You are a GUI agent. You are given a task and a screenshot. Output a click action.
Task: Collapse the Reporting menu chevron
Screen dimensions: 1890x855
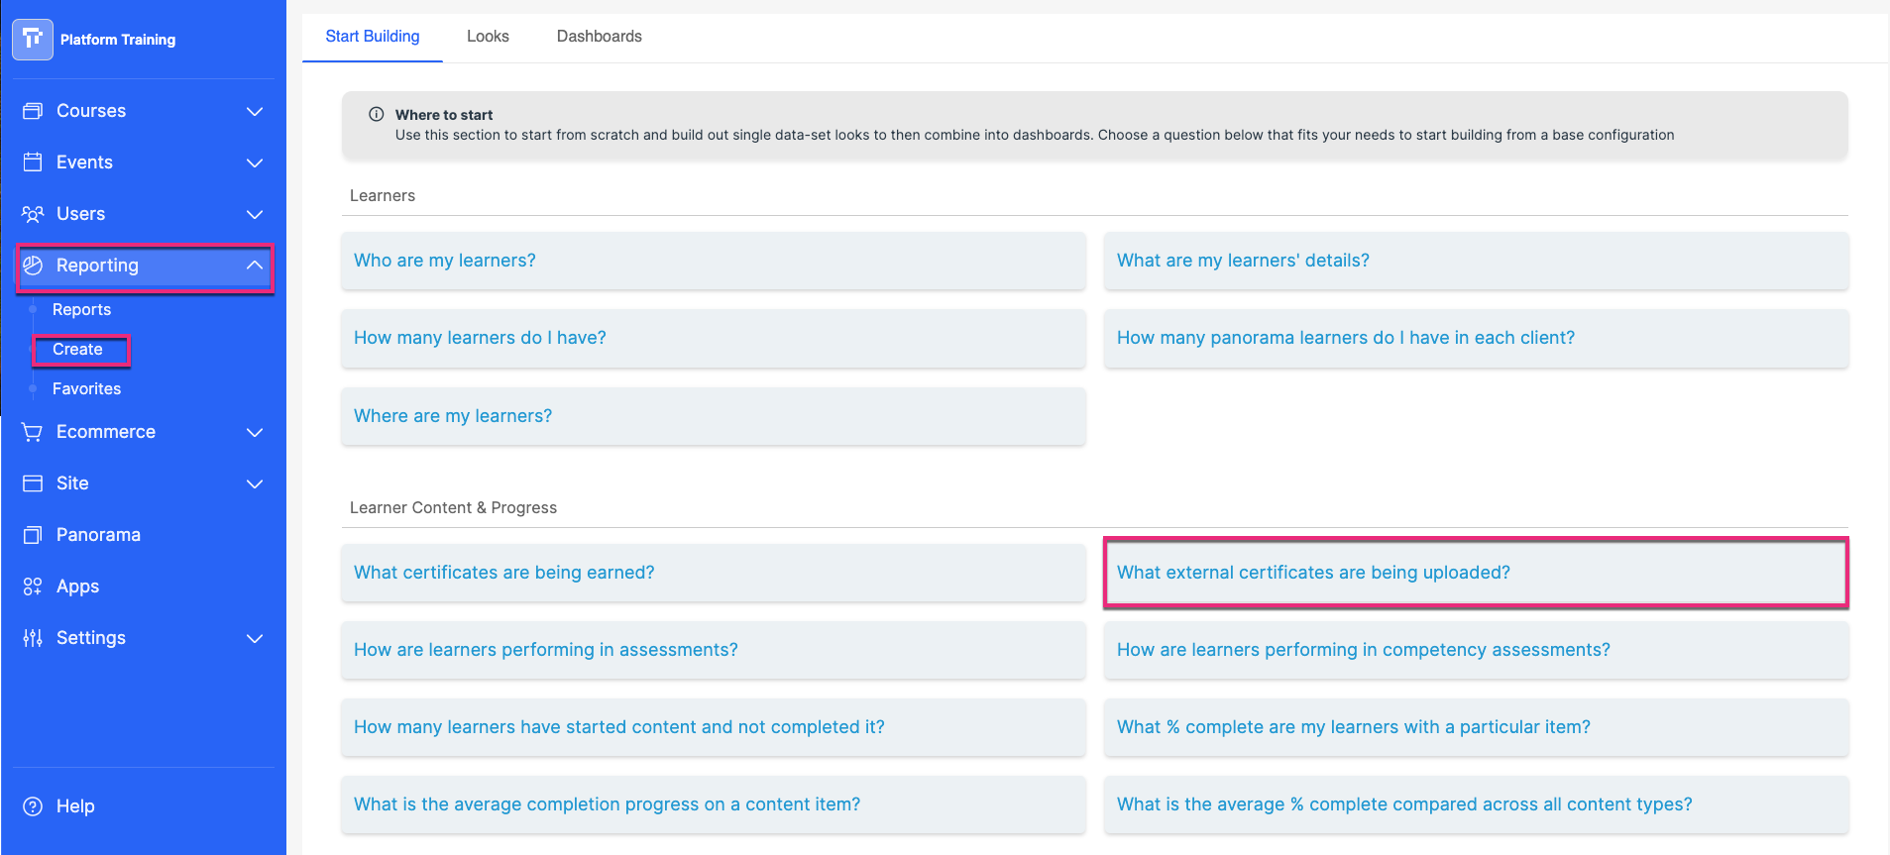[x=255, y=266]
